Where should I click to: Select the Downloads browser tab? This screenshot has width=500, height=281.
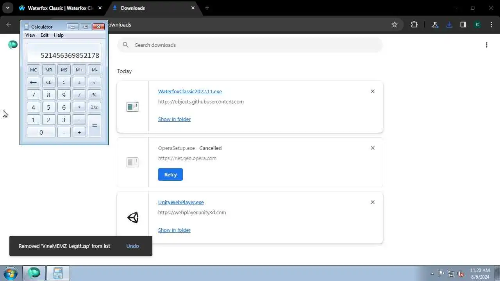153,8
